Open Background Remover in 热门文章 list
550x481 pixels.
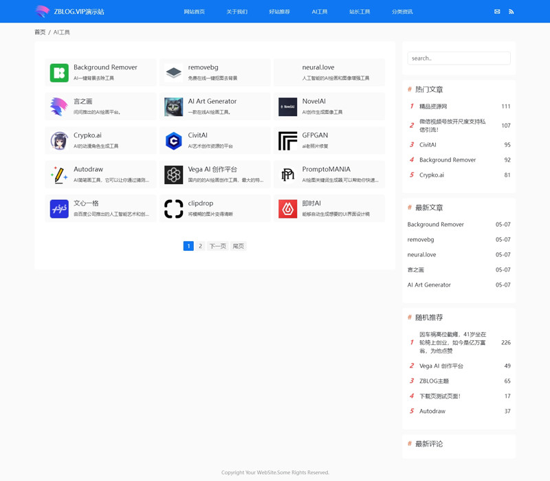tap(448, 160)
